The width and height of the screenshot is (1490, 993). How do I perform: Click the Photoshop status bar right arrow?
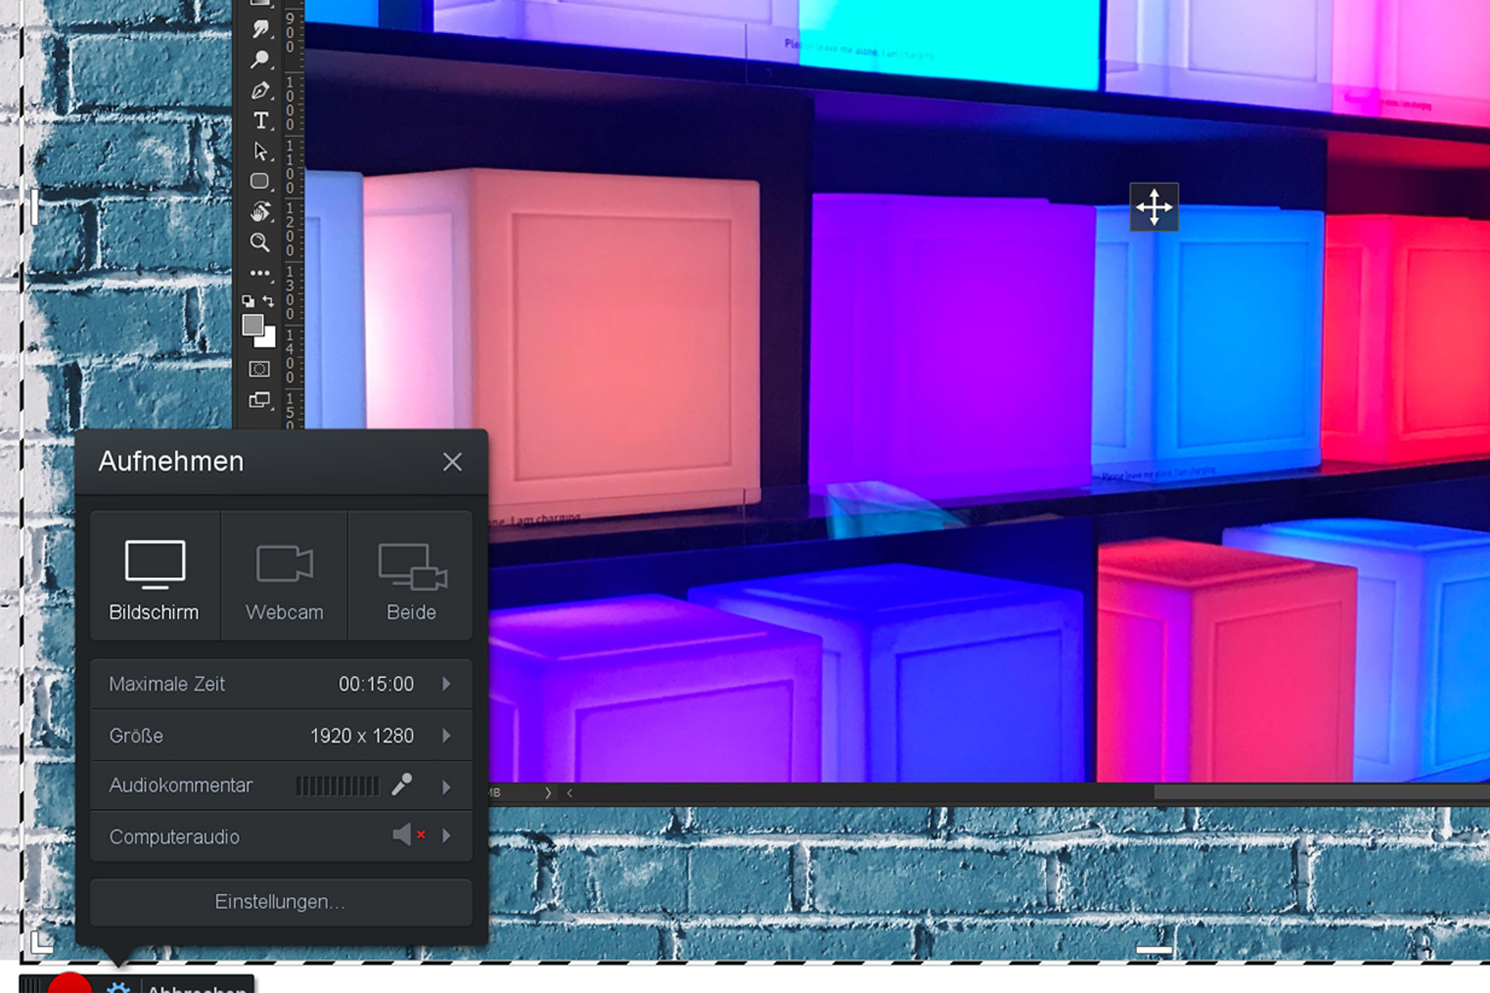point(548,793)
